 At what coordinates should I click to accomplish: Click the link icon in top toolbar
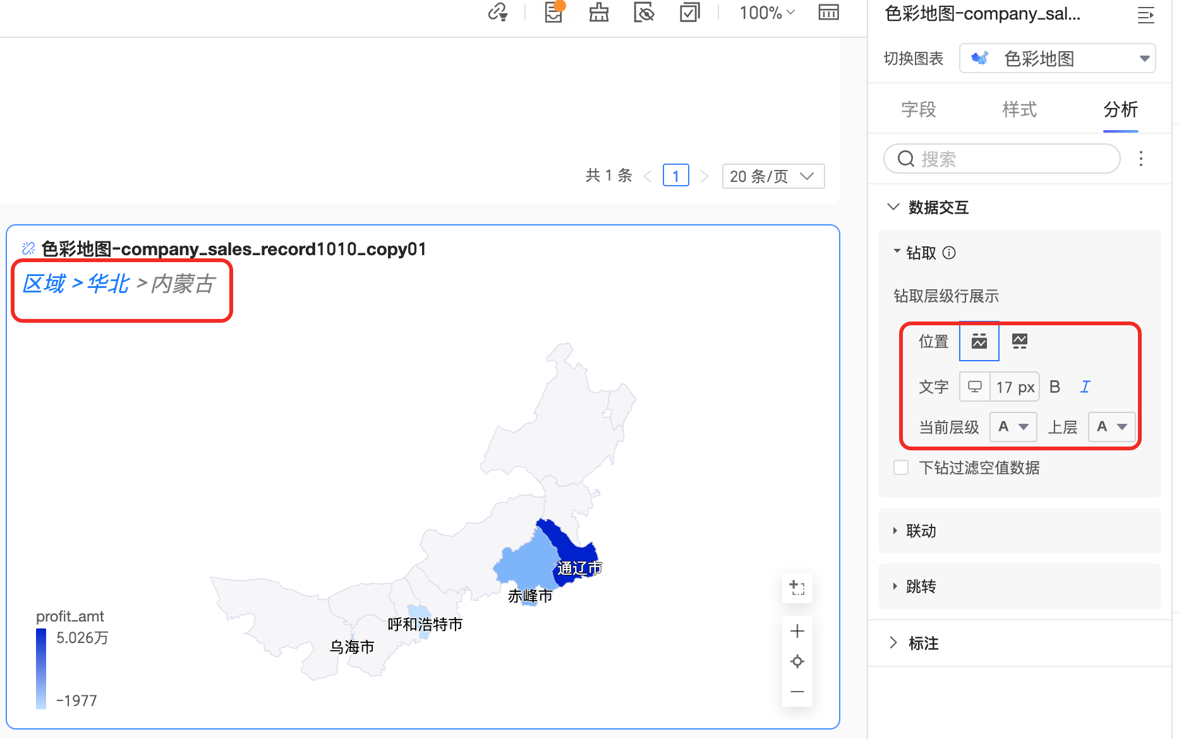[x=498, y=12]
